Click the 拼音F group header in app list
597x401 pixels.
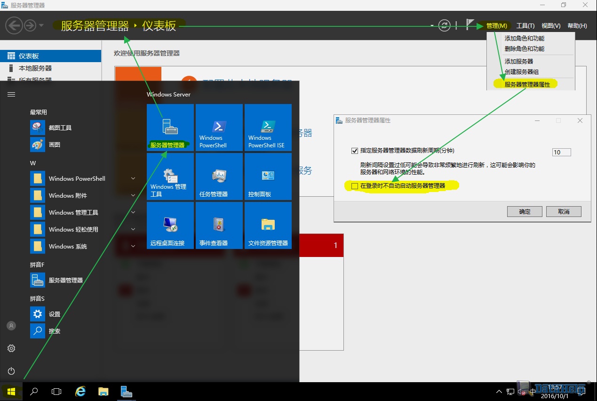(x=37, y=265)
